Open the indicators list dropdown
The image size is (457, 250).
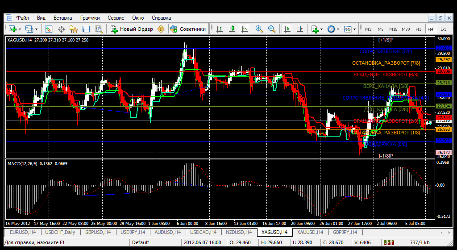(317, 29)
